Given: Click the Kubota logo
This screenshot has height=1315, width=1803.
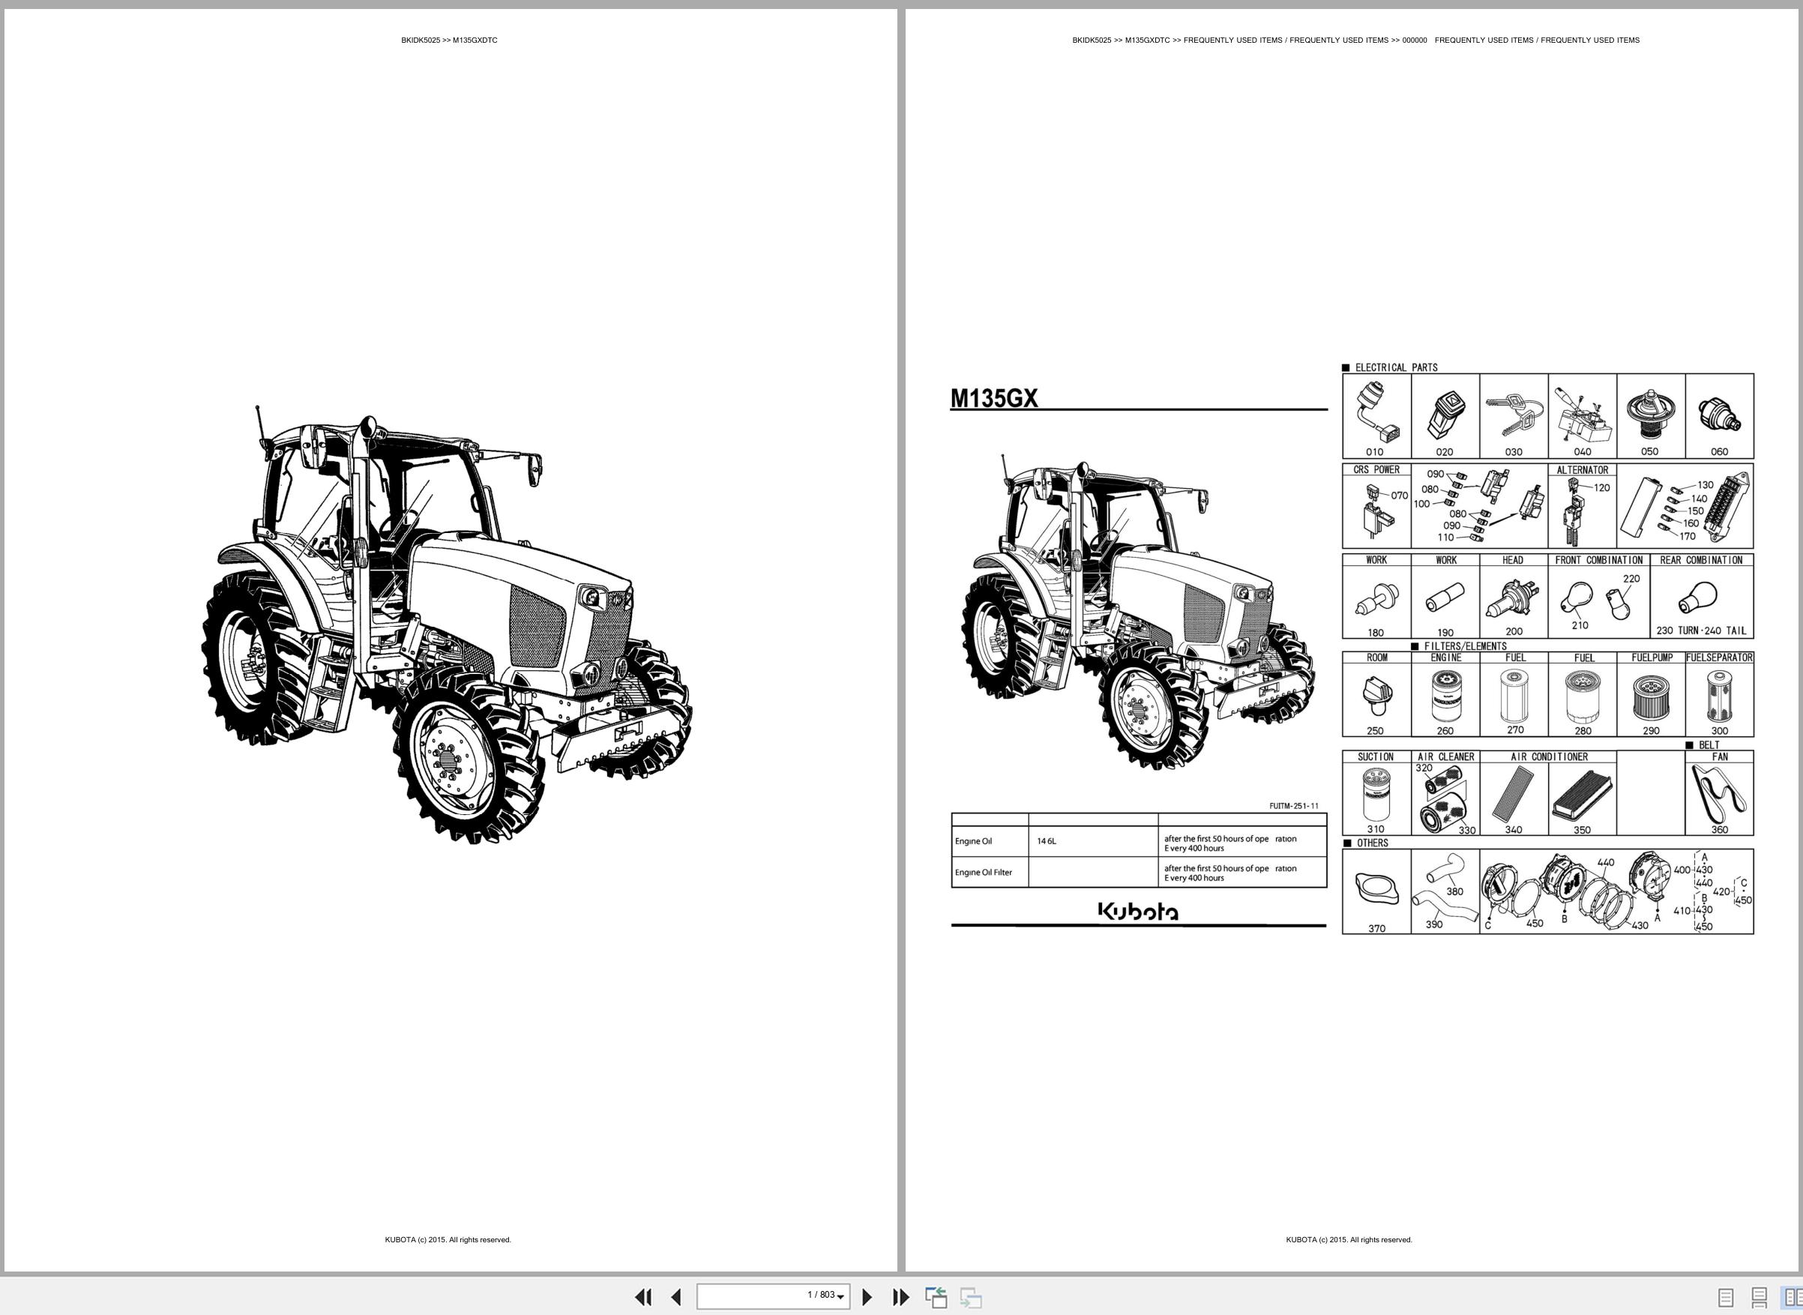Looking at the screenshot, I should tap(1138, 911).
